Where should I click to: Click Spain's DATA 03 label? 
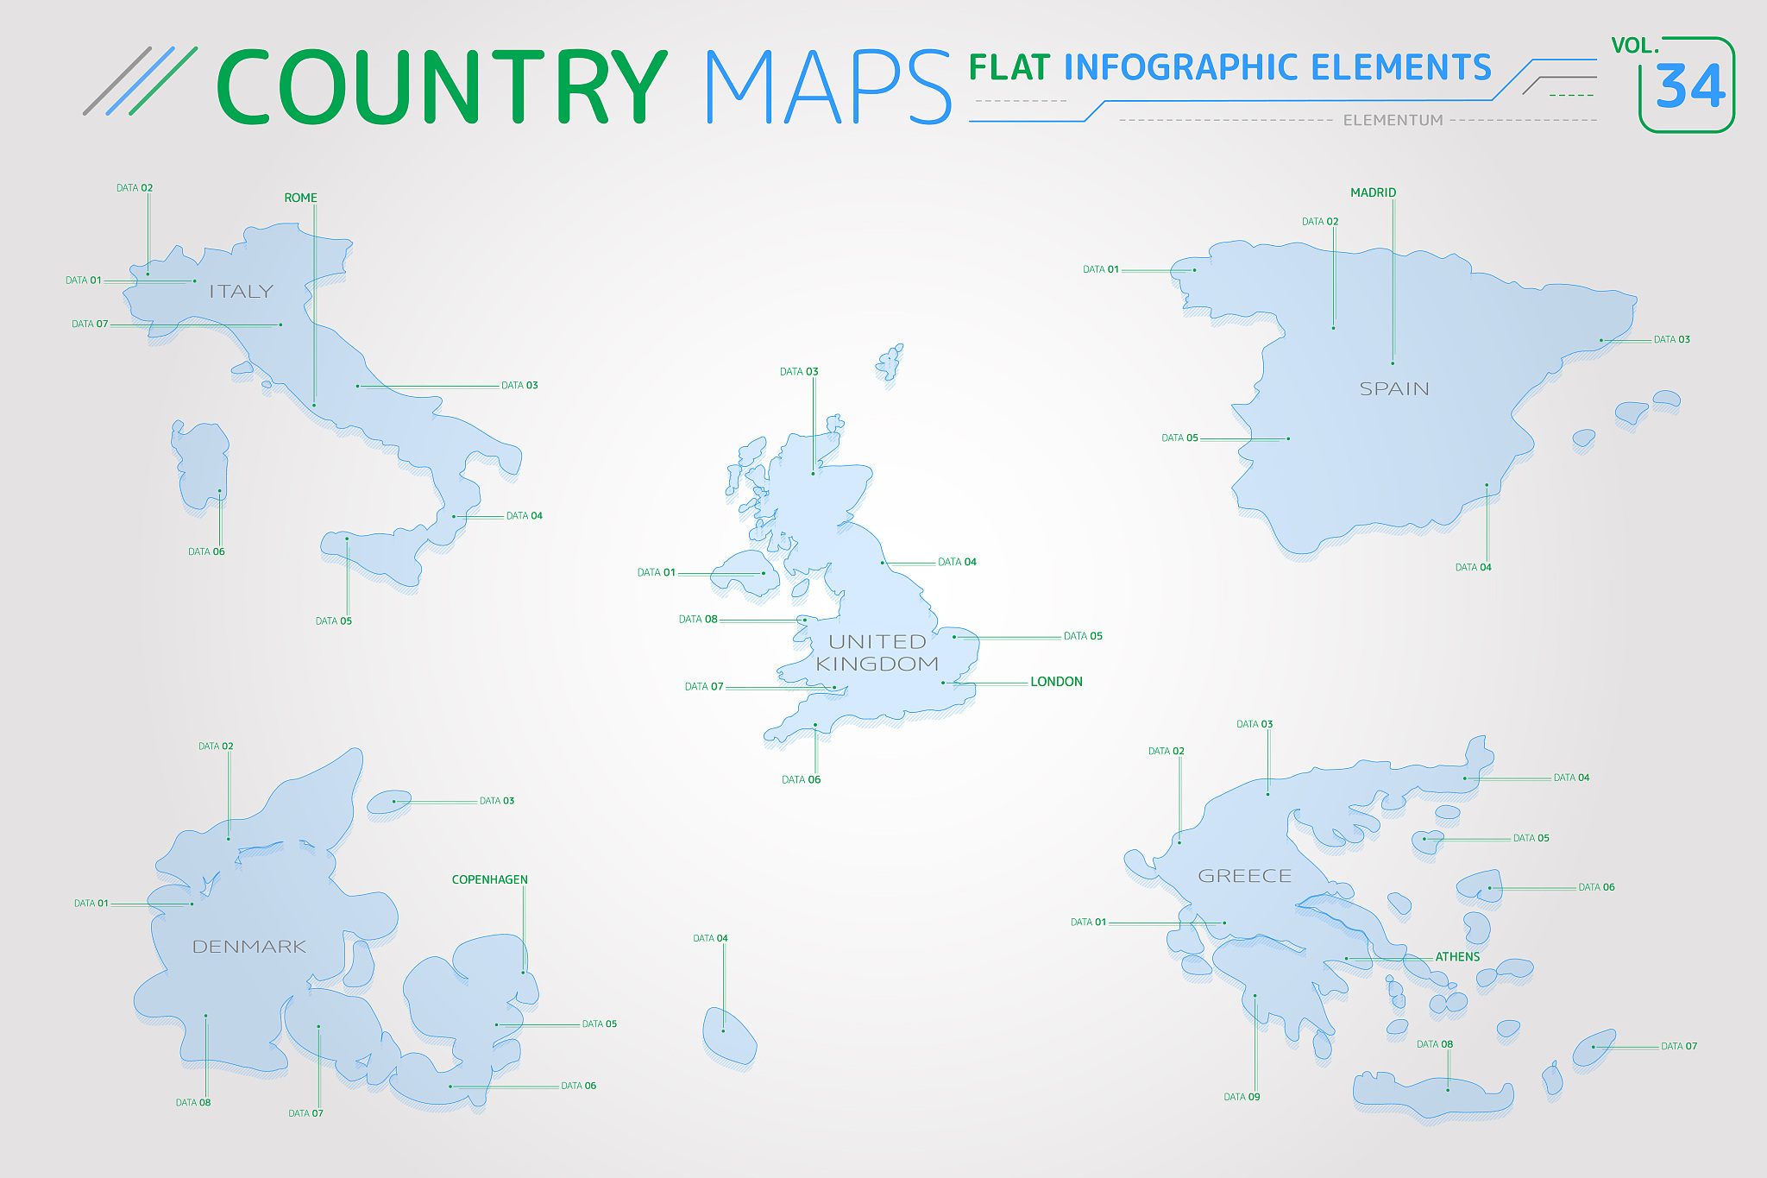click(1671, 340)
